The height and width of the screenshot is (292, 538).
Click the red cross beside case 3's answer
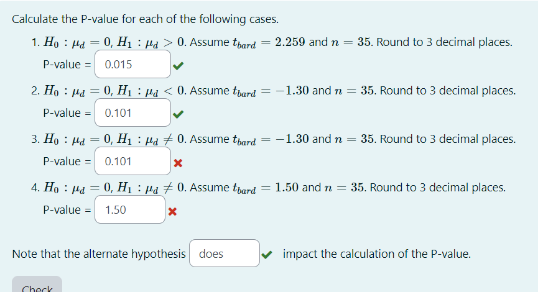178,163
